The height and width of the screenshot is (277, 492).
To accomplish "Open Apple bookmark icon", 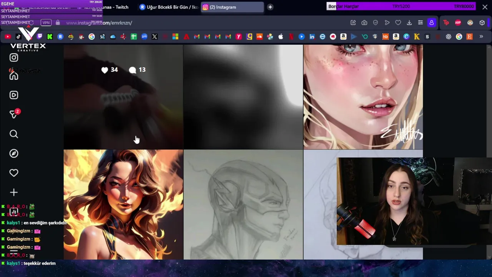I will [x=281, y=37].
